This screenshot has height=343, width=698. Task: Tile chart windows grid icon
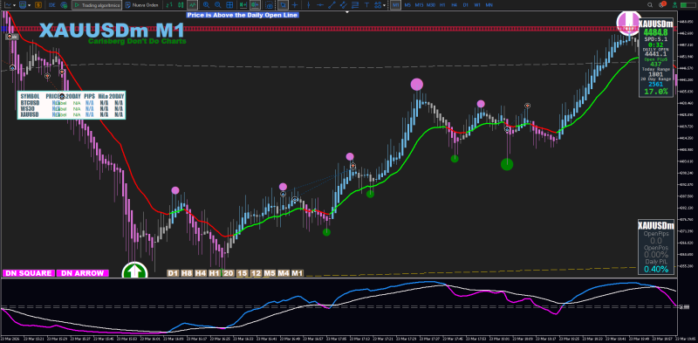tap(229, 5)
